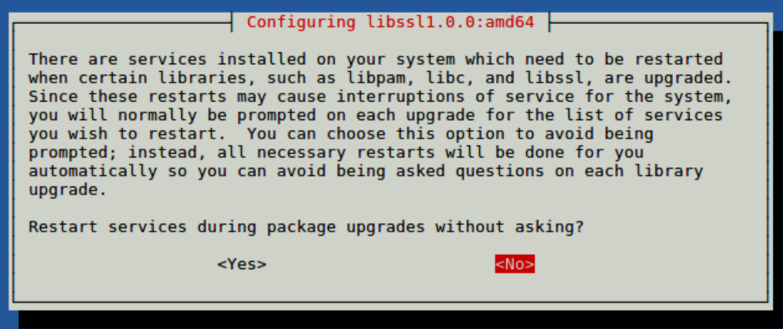The width and height of the screenshot is (783, 329).
Task: Select the highlighted <No> button
Action: coord(514,264)
